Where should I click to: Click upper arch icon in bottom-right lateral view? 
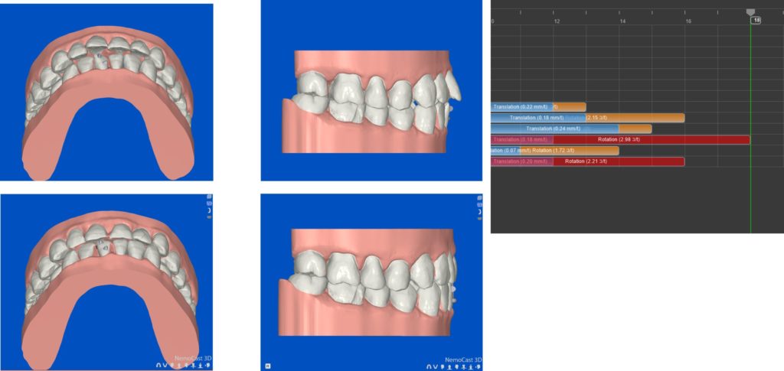point(429,366)
